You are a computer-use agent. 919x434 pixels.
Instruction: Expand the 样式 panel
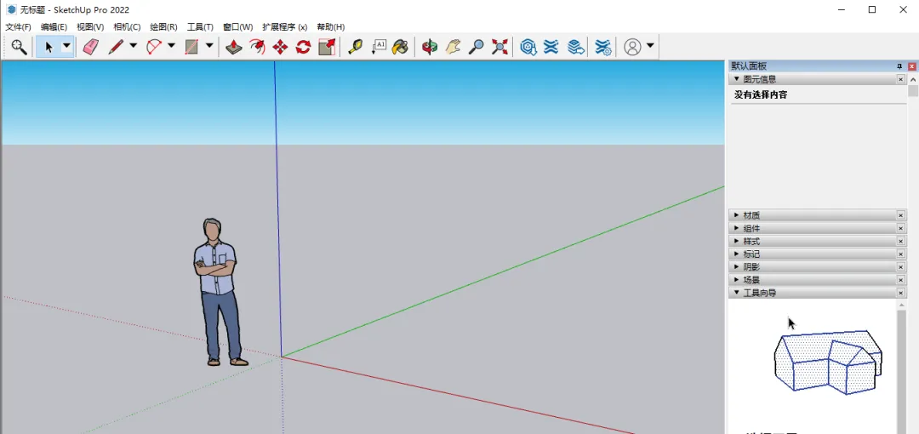(737, 241)
